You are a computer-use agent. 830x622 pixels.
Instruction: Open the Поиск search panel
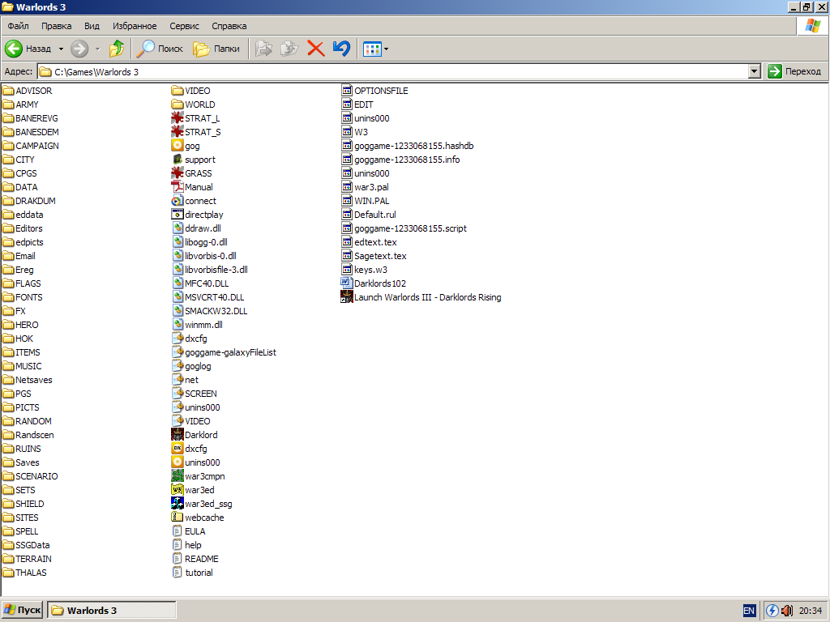click(x=160, y=49)
